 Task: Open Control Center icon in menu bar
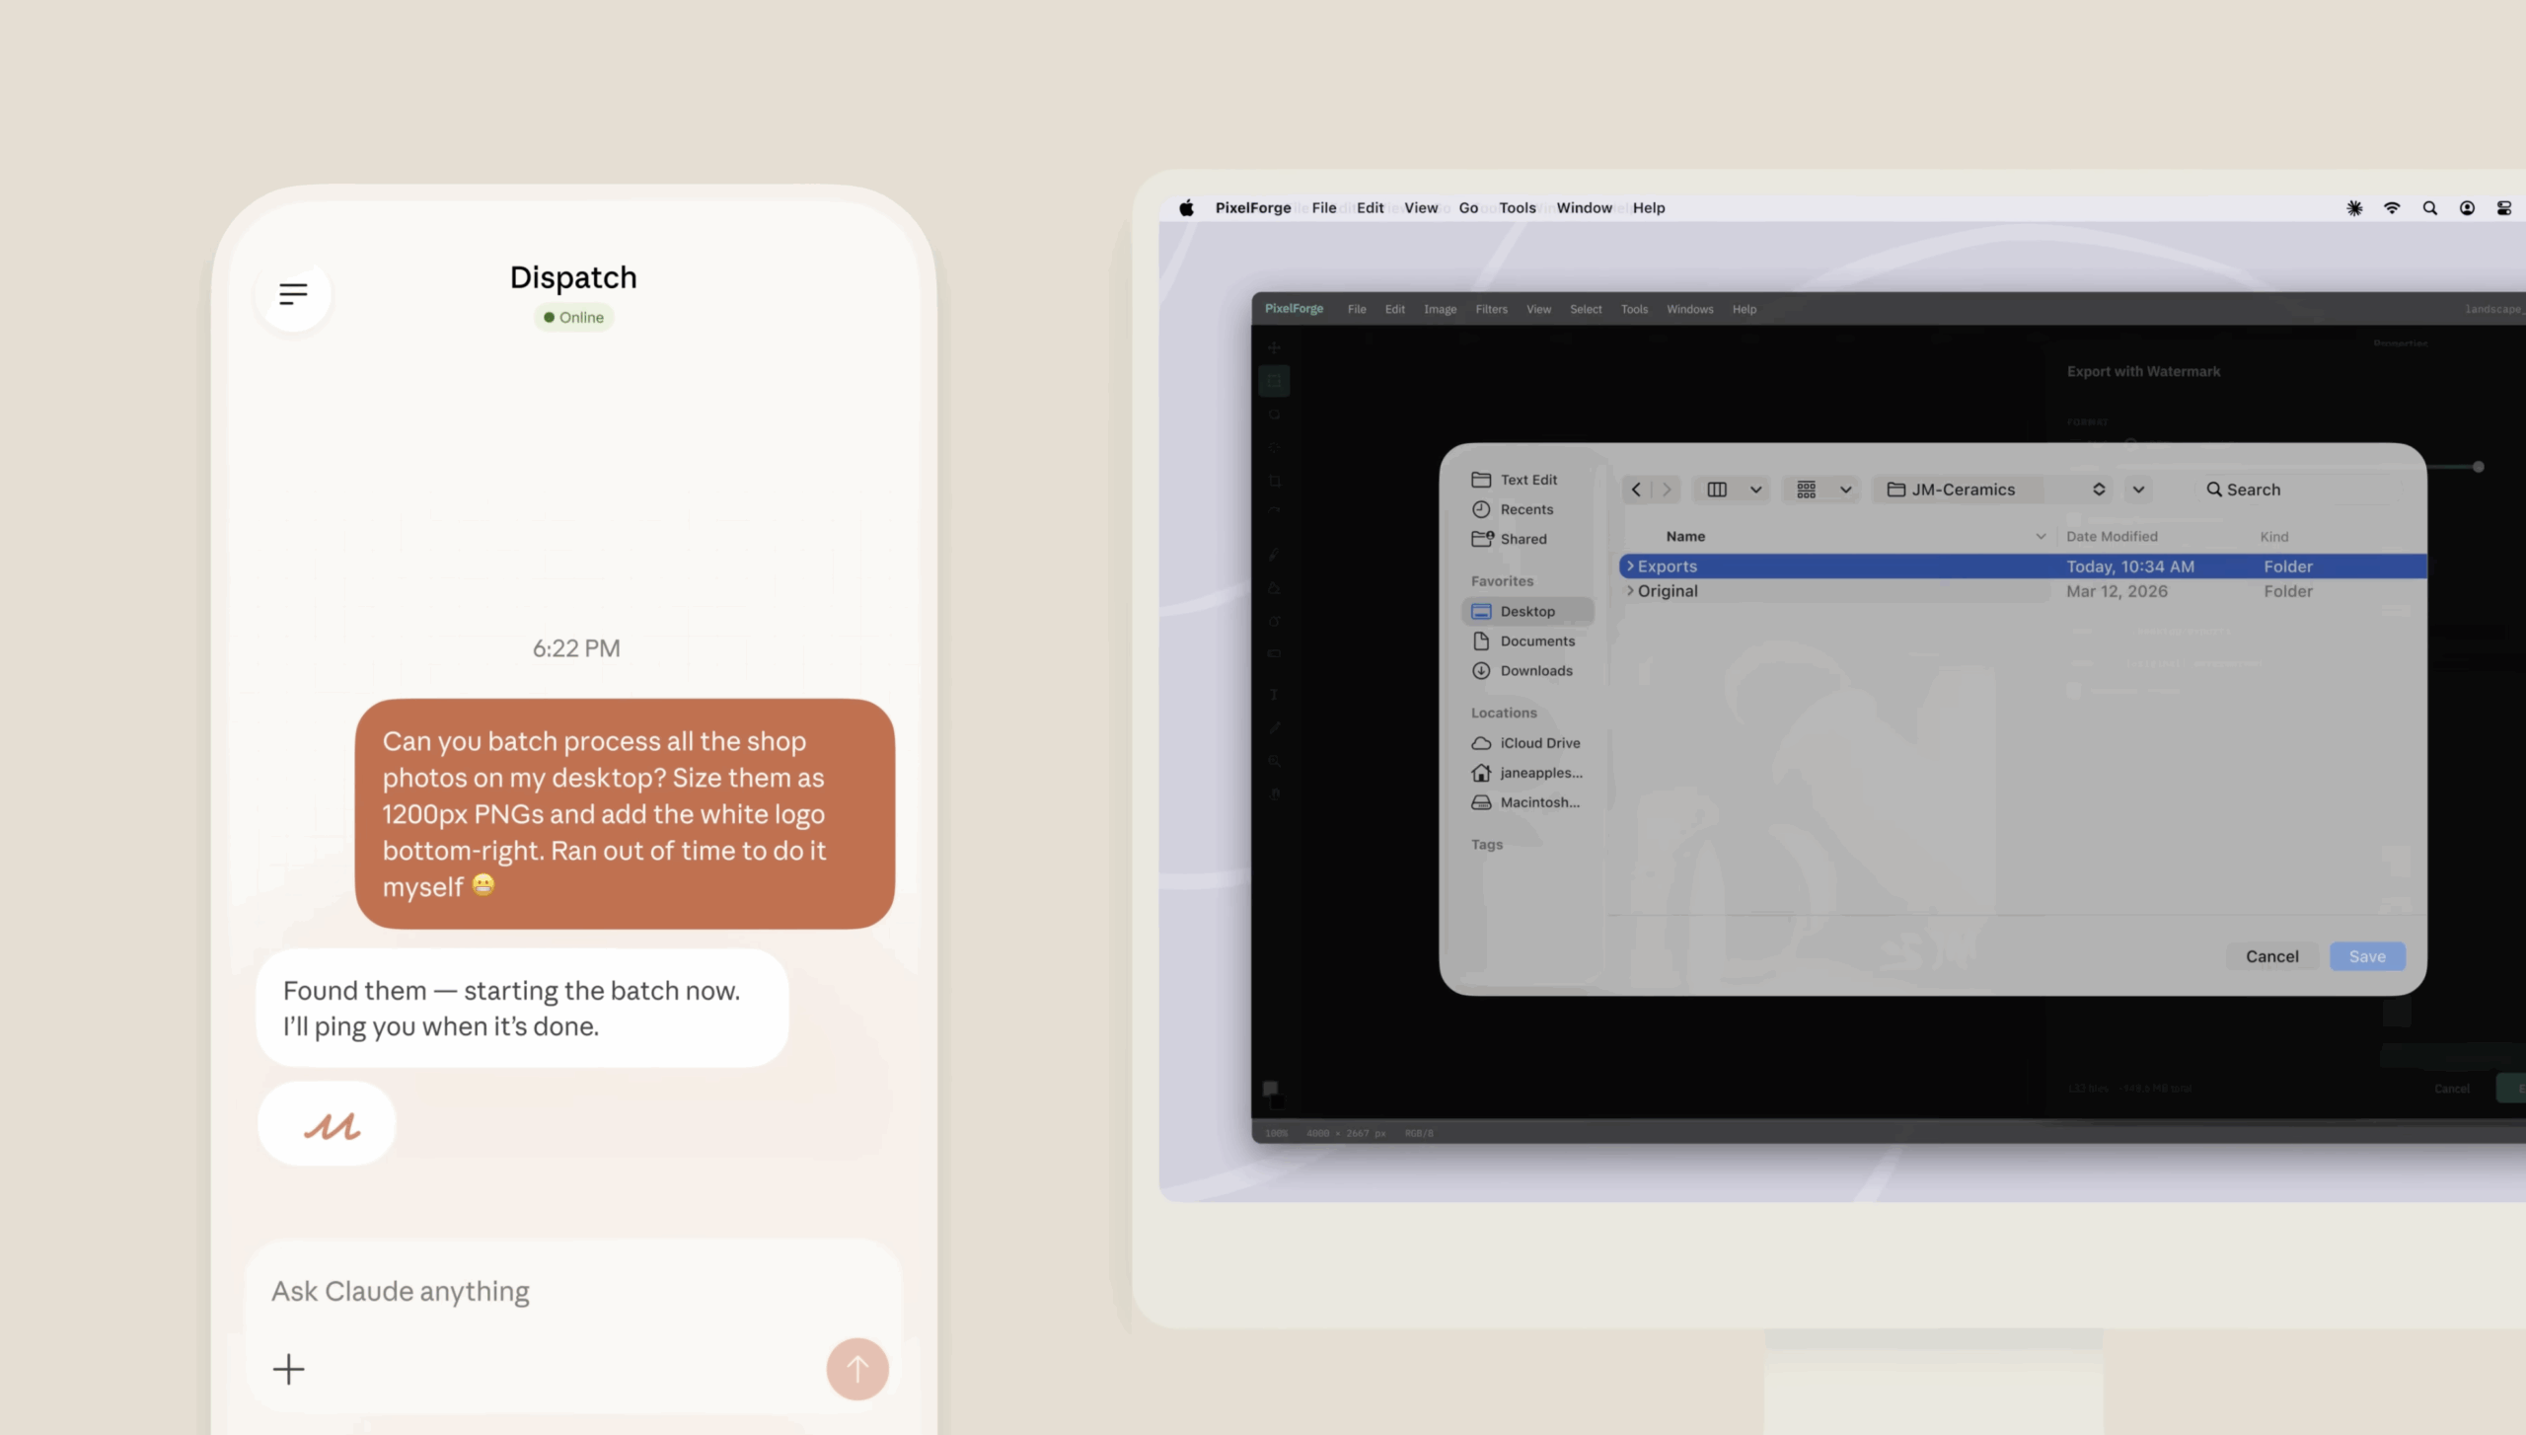2503,208
